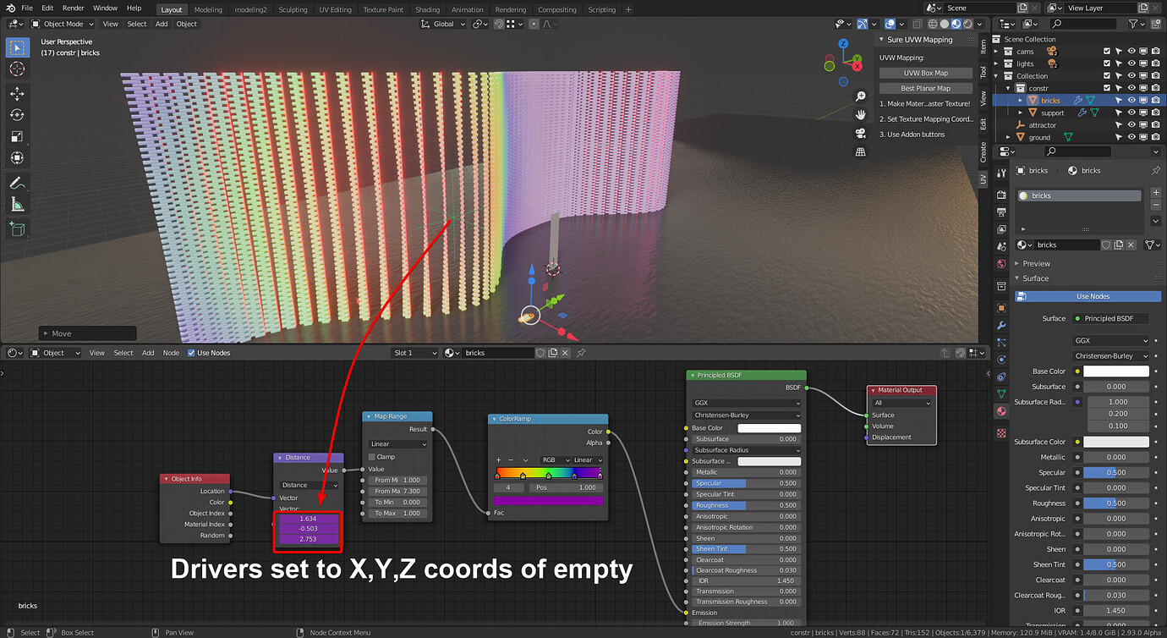This screenshot has width=1167, height=638.
Task: Click the Use Nodes button in material properties
Action: coord(1088,296)
